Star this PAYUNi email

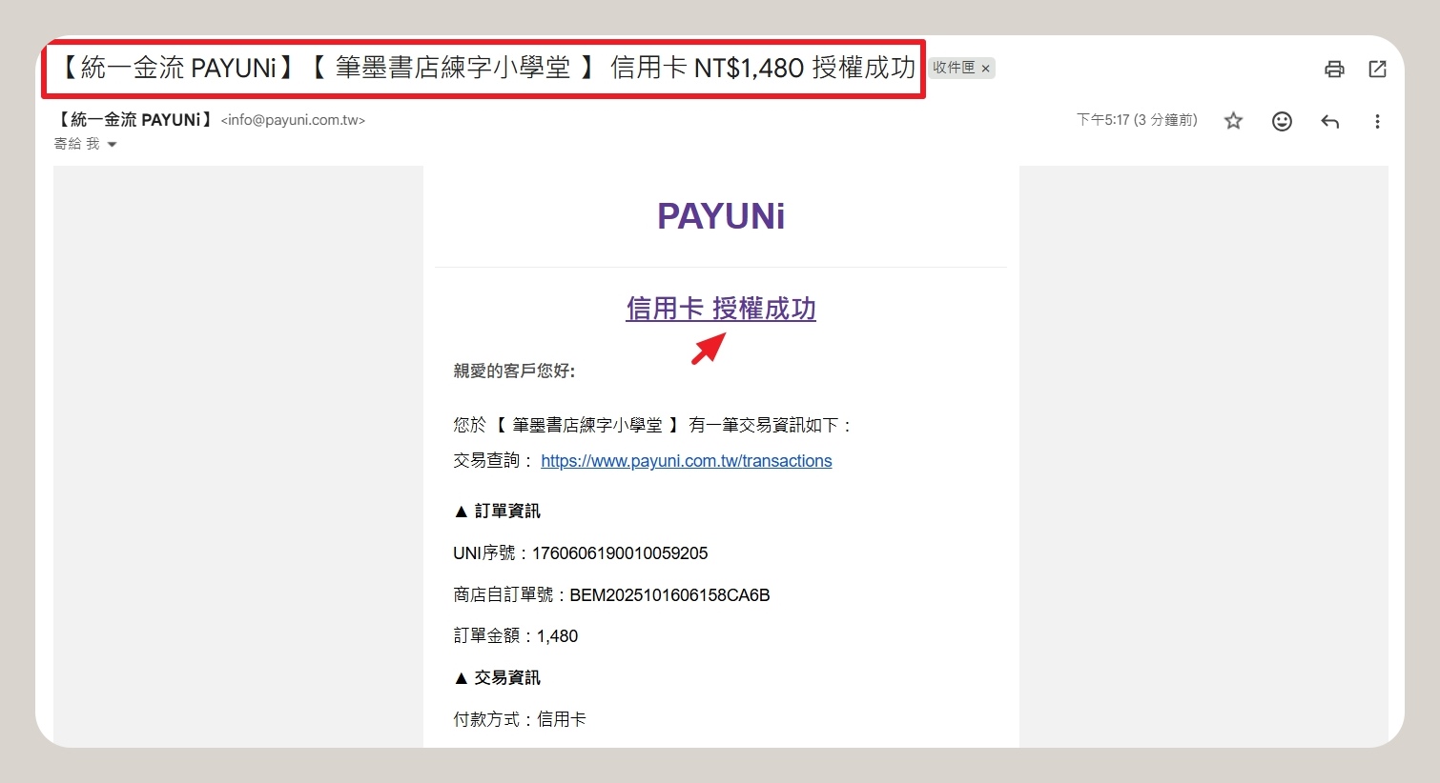pyautogui.click(x=1233, y=121)
